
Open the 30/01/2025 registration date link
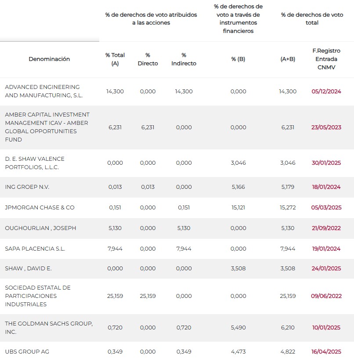326,163
